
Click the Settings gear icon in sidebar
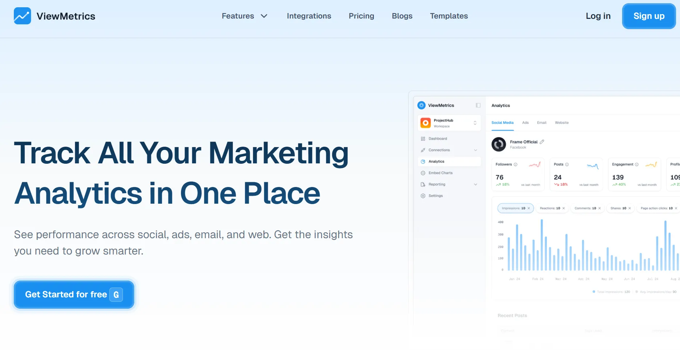click(423, 196)
